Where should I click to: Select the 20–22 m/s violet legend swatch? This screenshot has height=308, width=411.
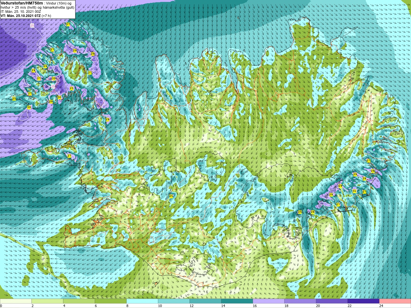(x=332, y=301)
